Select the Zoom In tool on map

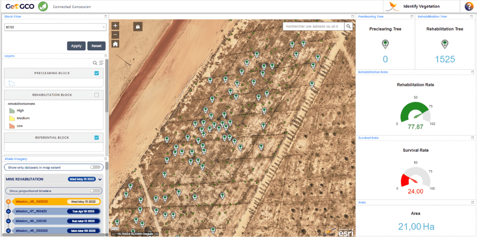click(x=115, y=25)
